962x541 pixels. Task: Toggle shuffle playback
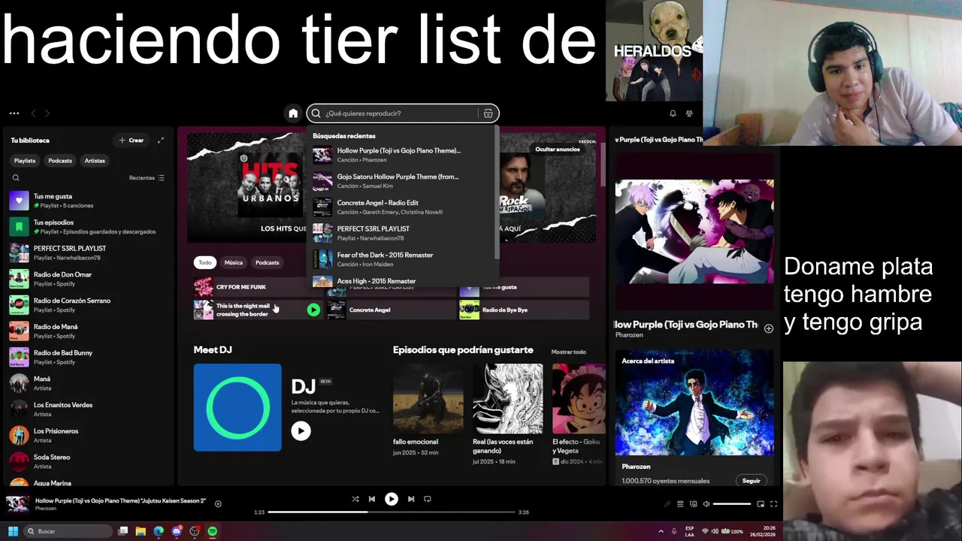click(355, 499)
